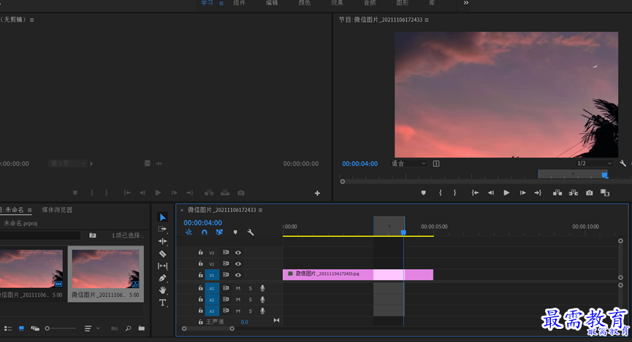Select the Pen tool
632x342 pixels.
(x=162, y=278)
